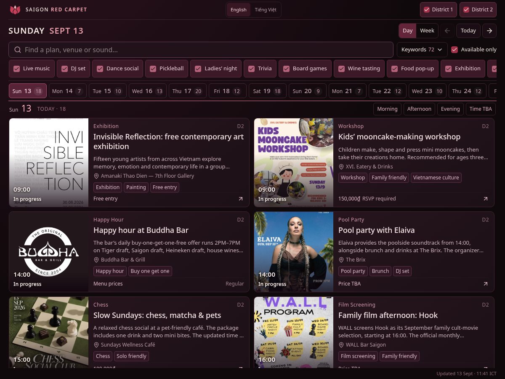This screenshot has width=505, height=379.
Task: Click location pin beside Amanaki Thao Dien
Action: [x=96, y=176]
